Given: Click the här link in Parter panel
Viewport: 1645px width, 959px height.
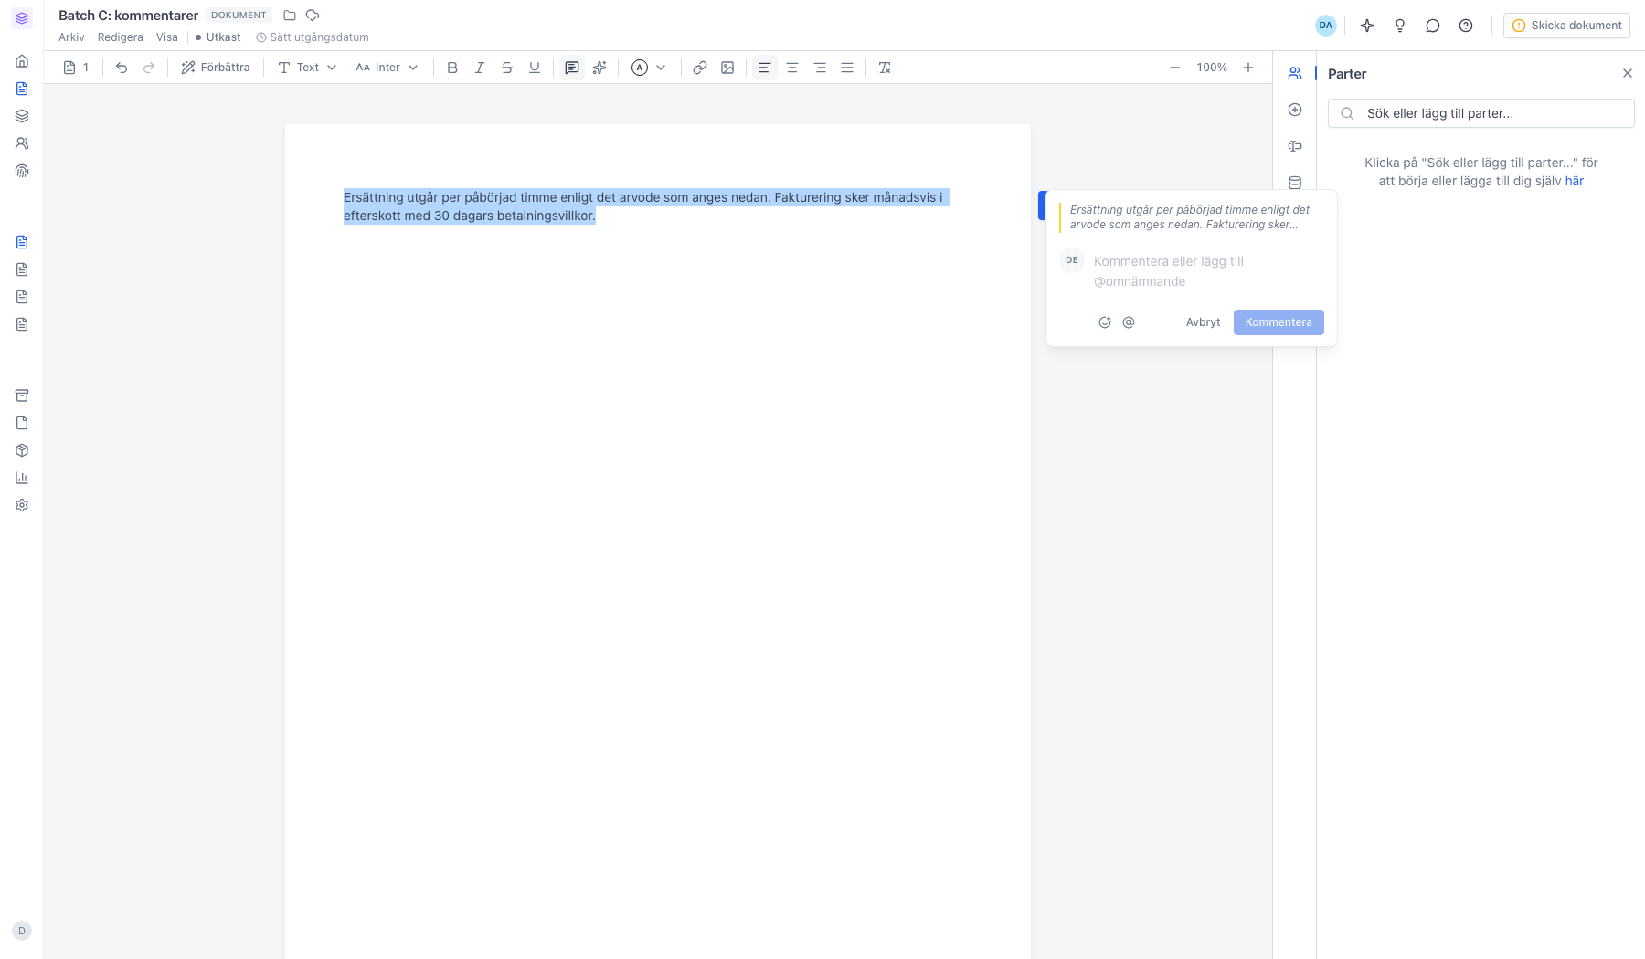Looking at the screenshot, I should [1575, 181].
